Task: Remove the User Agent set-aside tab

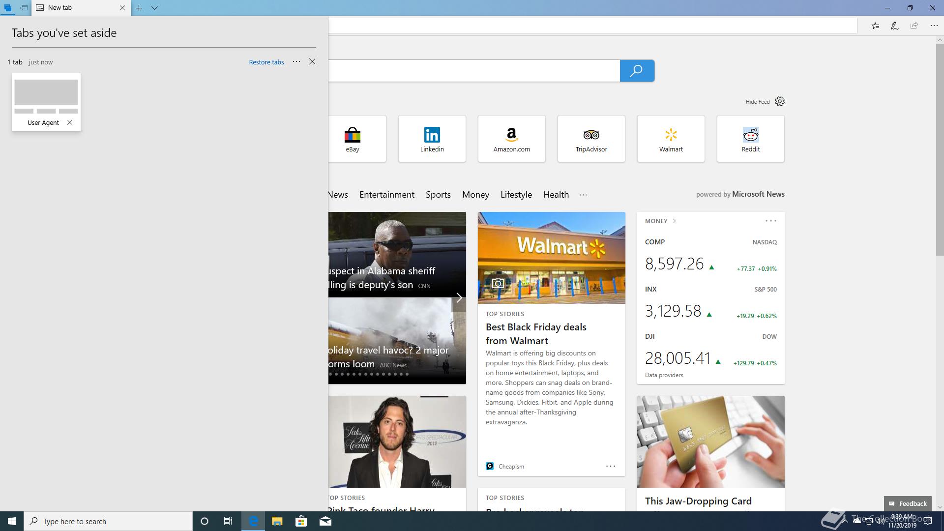Action: 70,122
